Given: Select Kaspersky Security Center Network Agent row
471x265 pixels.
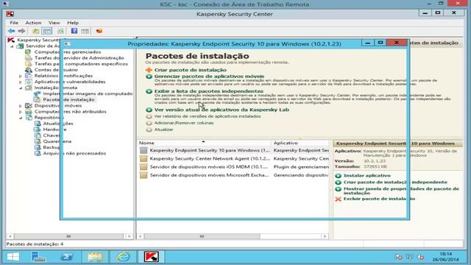Looking at the screenshot, I should [234, 159].
